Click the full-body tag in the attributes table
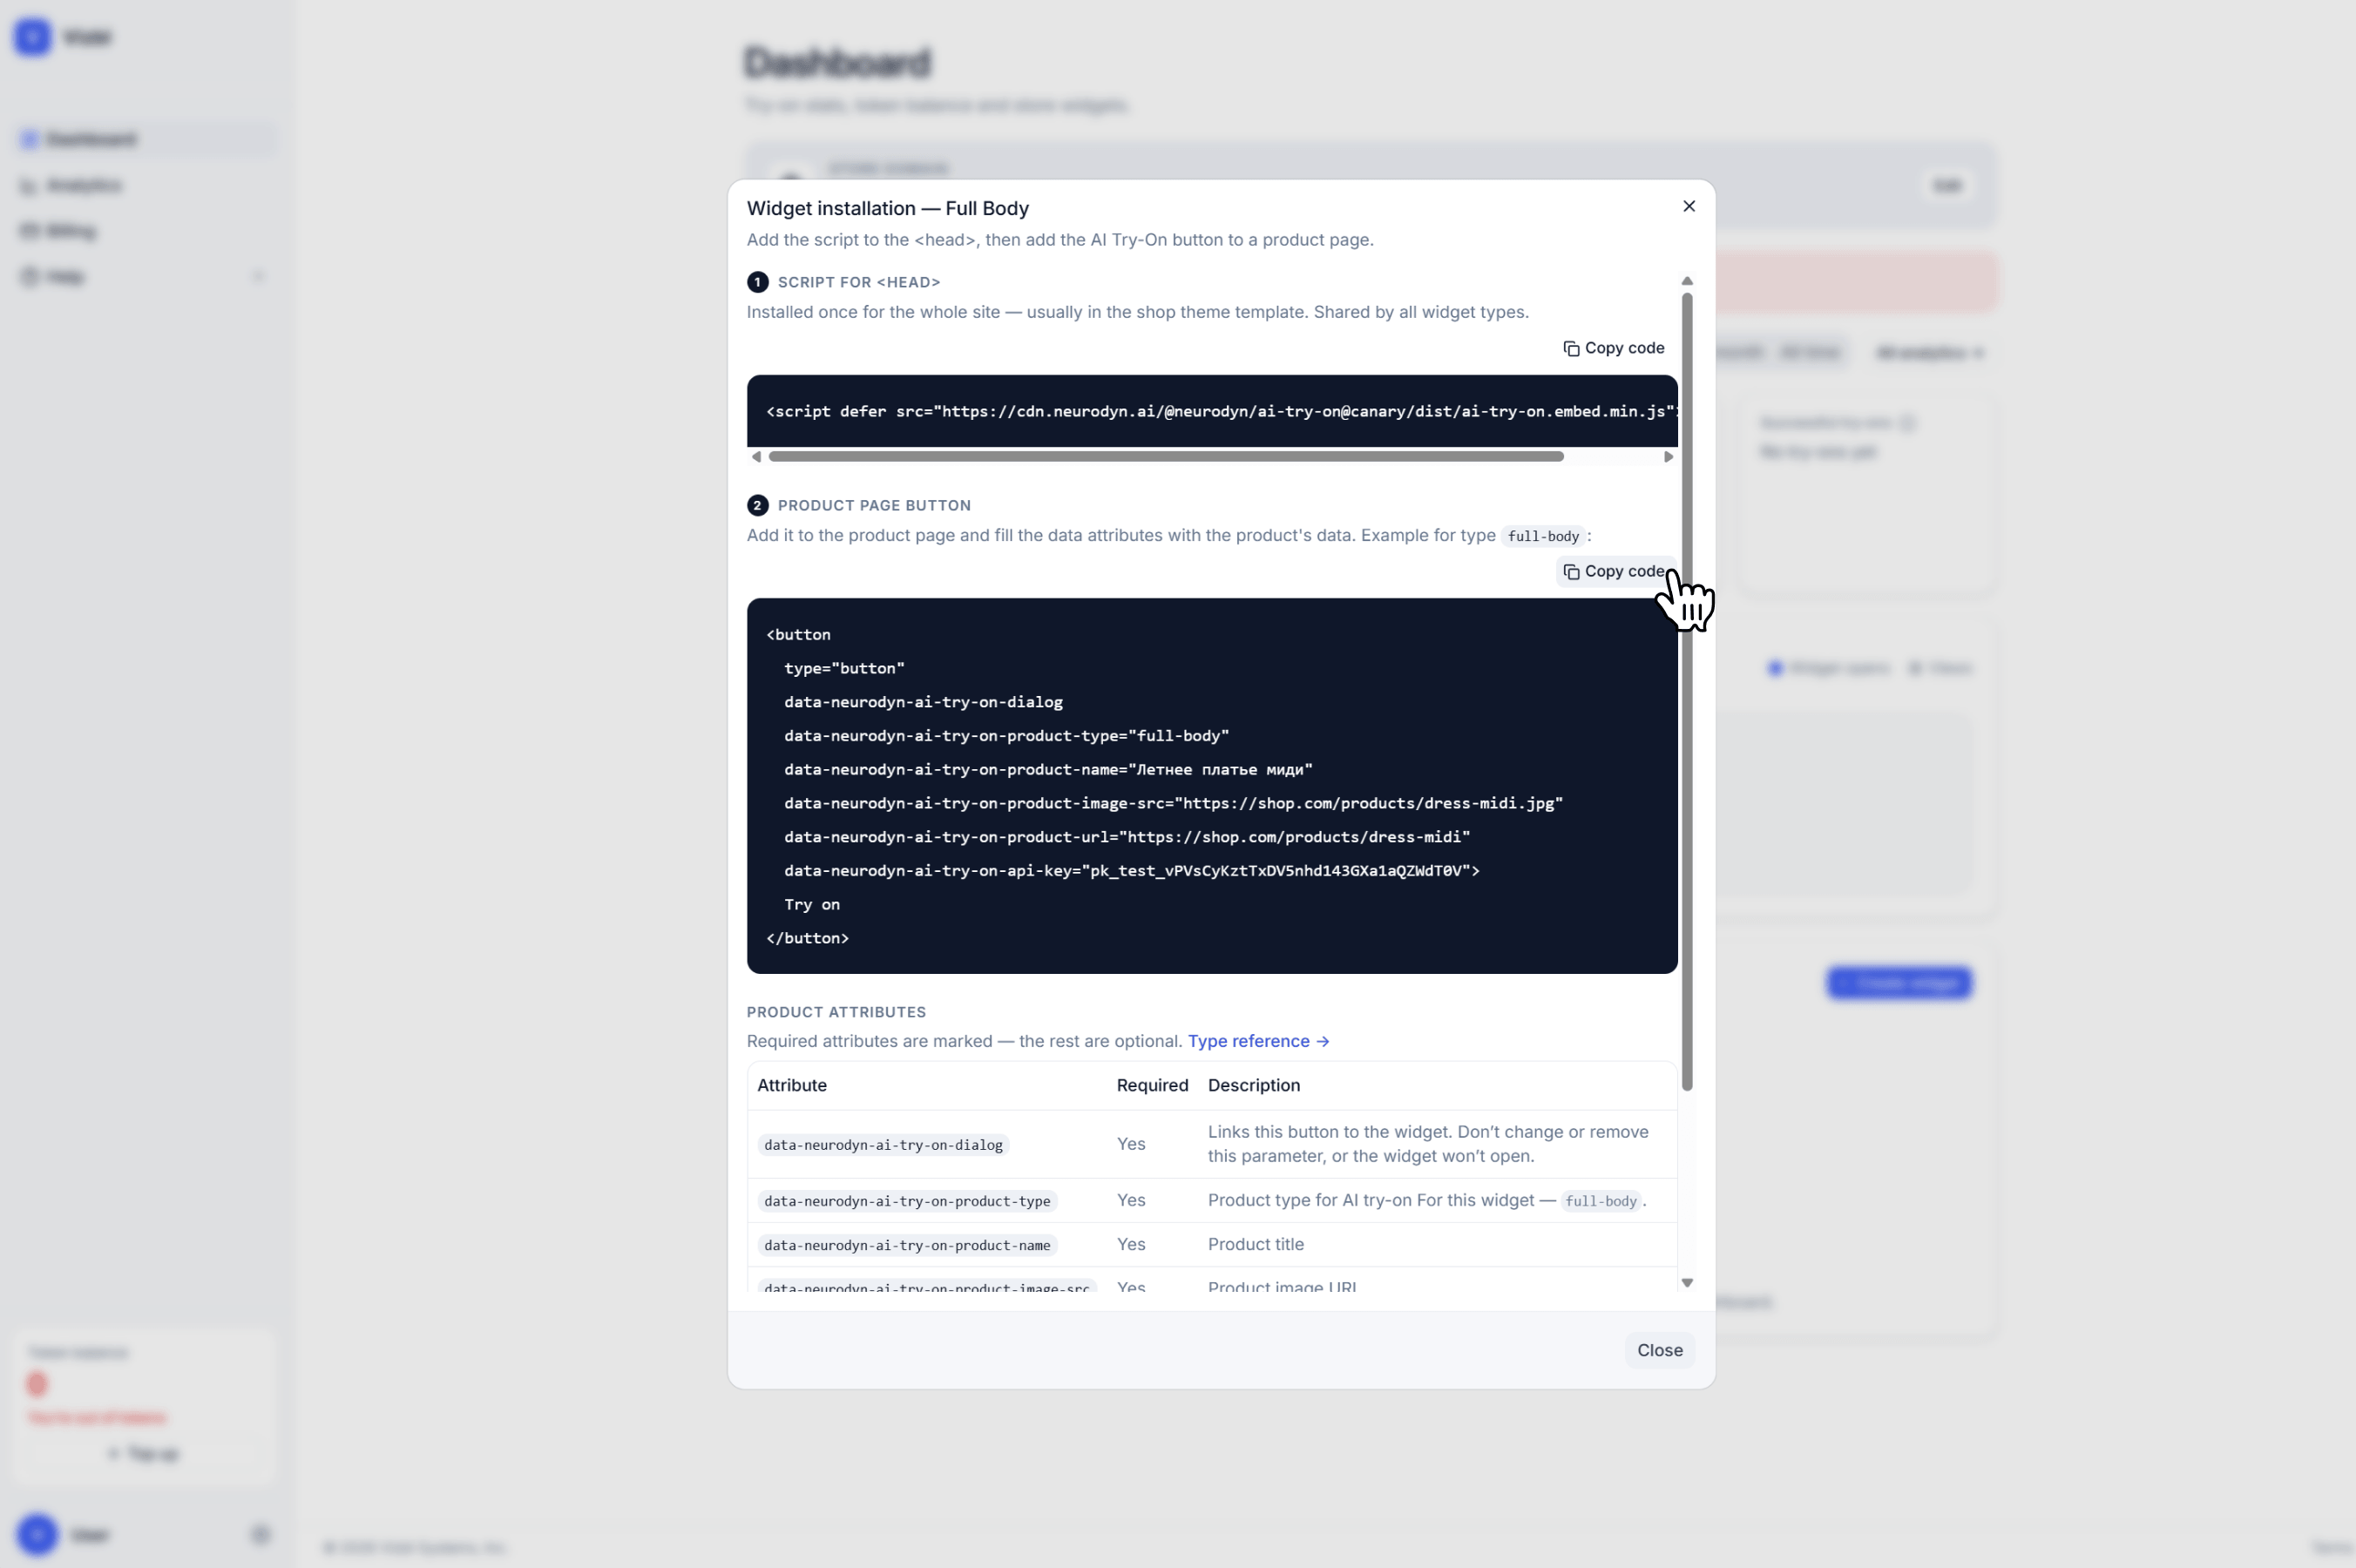 1600,1201
